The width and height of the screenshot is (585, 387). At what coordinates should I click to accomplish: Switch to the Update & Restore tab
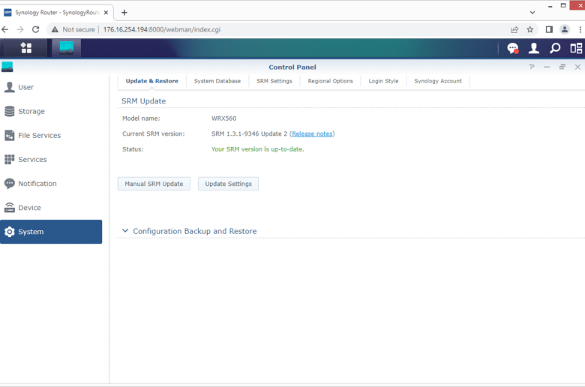pos(151,81)
